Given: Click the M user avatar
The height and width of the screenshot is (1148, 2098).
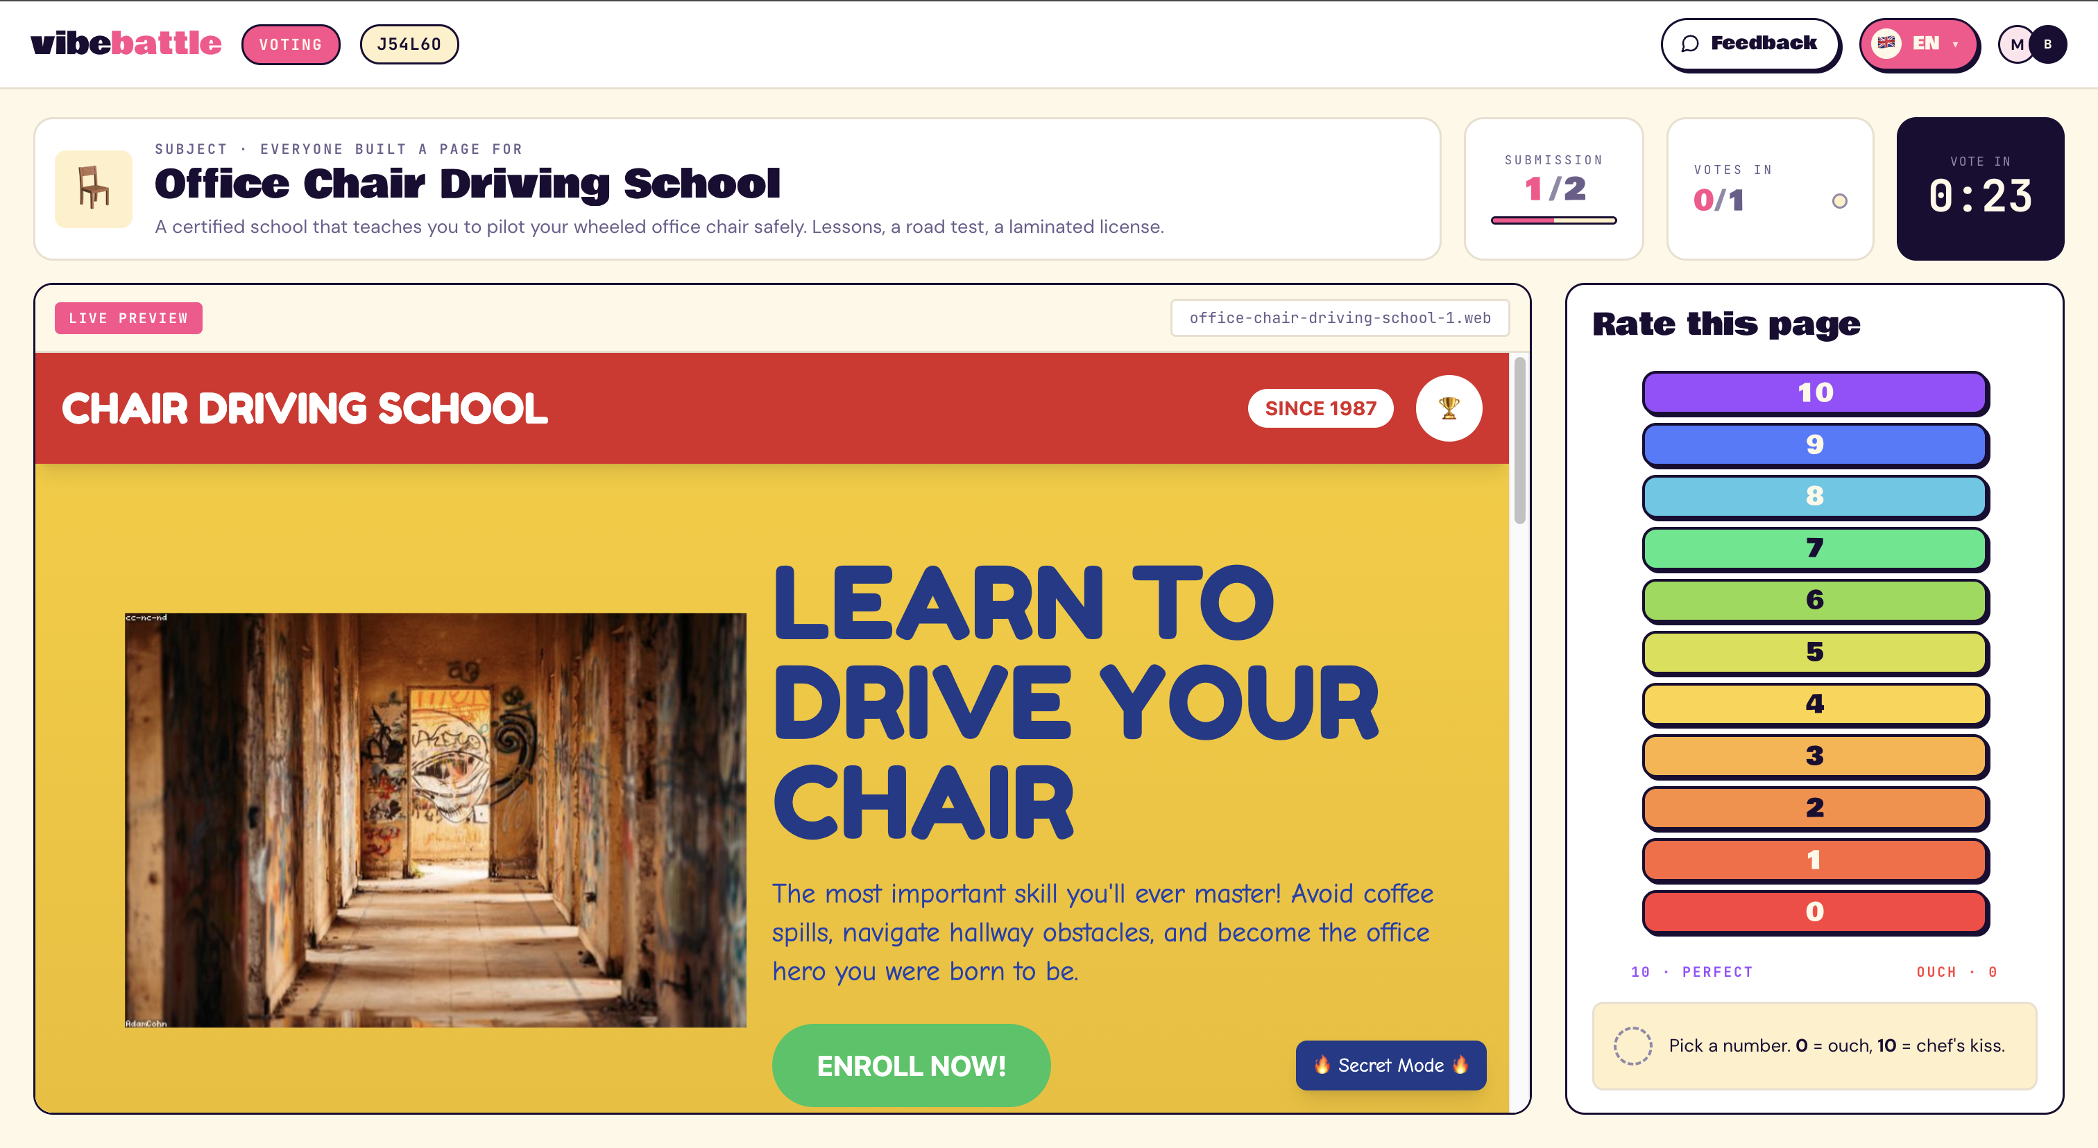Looking at the screenshot, I should click(x=2015, y=45).
